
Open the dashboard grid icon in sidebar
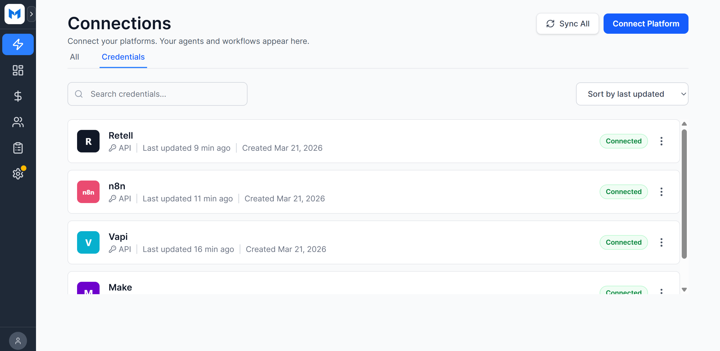(x=18, y=71)
